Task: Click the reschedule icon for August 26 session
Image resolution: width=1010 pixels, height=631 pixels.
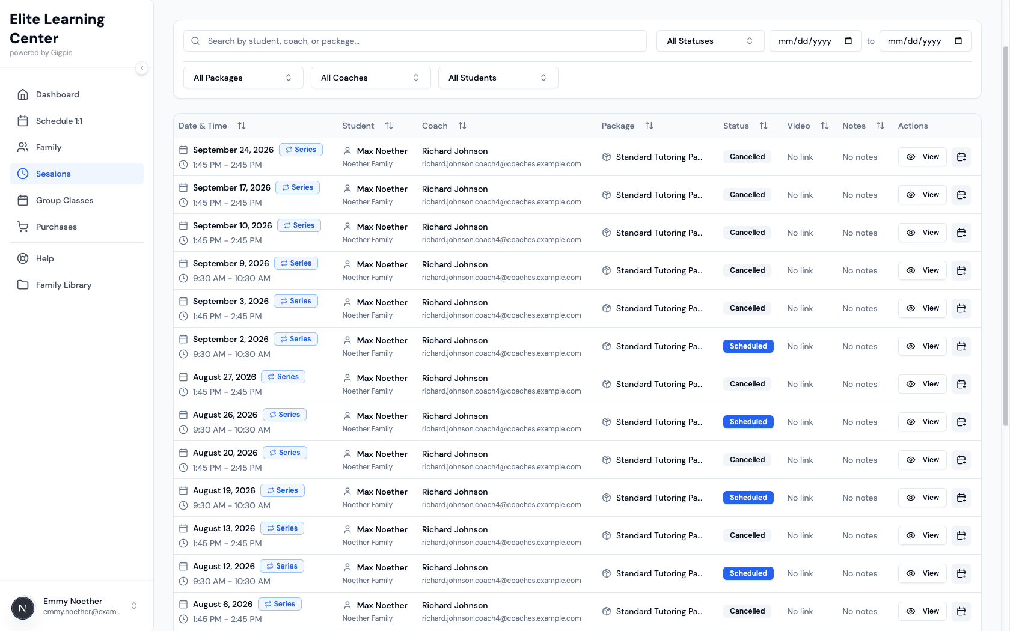Action: click(x=961, y=422)
